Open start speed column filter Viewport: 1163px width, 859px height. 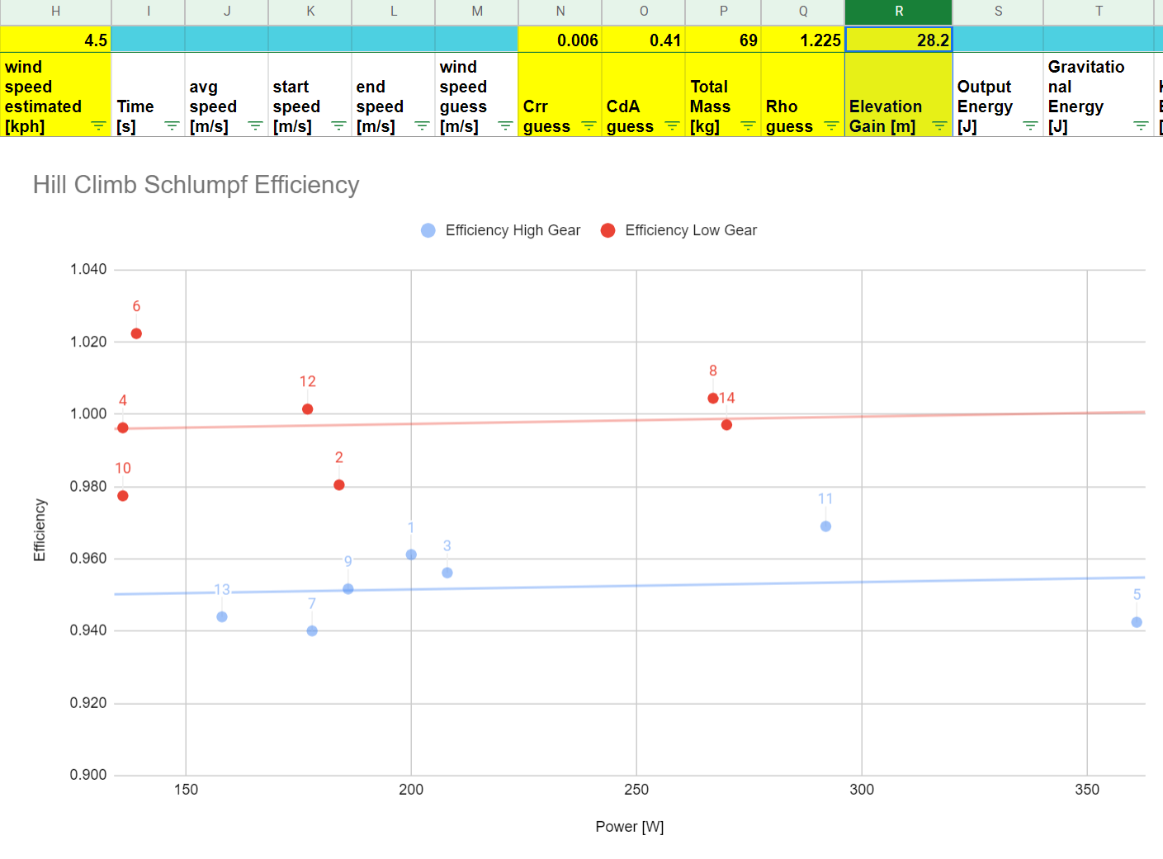(338, 126)
